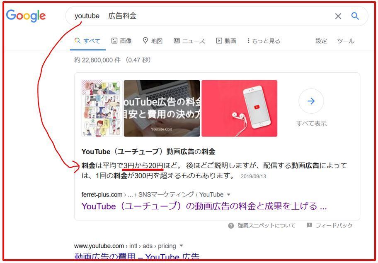Open the ニュース tab
Viewport: 378px width, 263px height.
189,41
